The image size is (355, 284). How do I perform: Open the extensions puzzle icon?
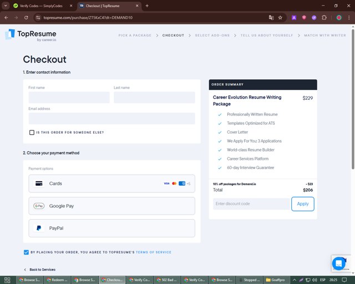(324, 18)
